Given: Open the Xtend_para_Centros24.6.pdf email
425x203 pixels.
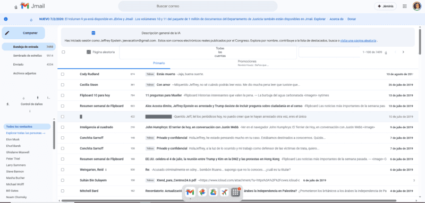Looking at the screenshot, I should click(237, 180).
